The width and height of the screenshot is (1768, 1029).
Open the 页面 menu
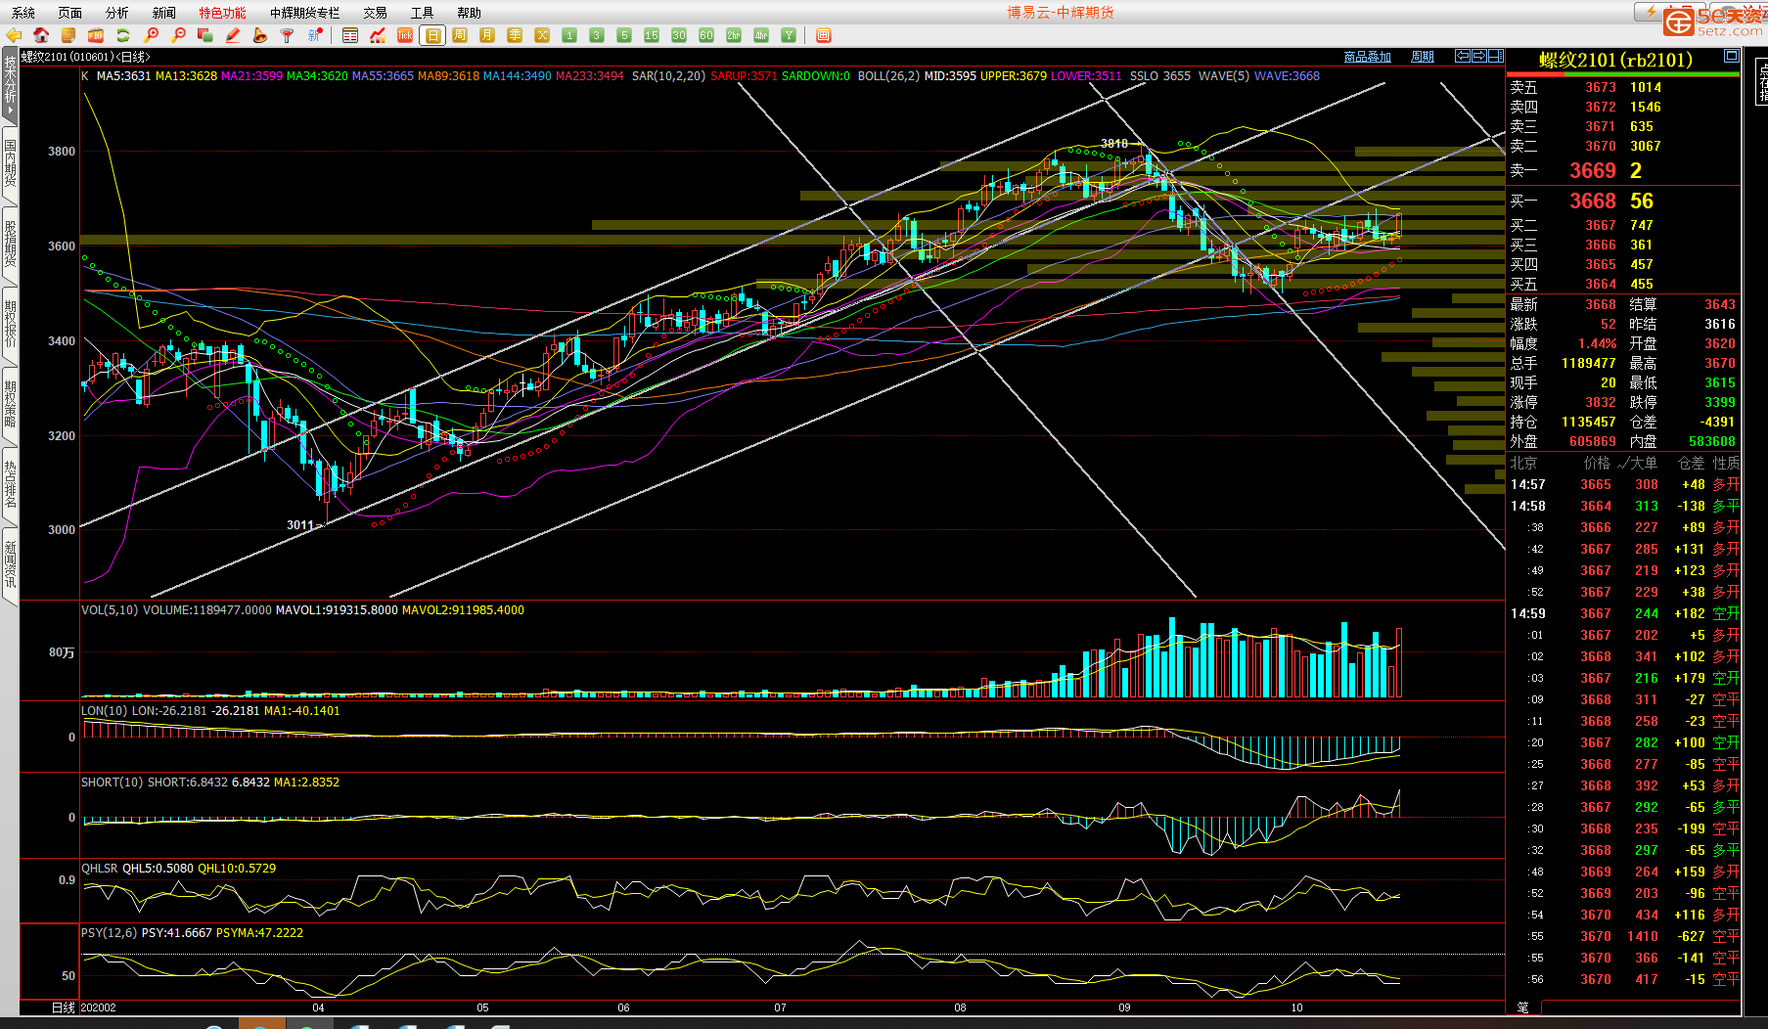click(70, 13)
